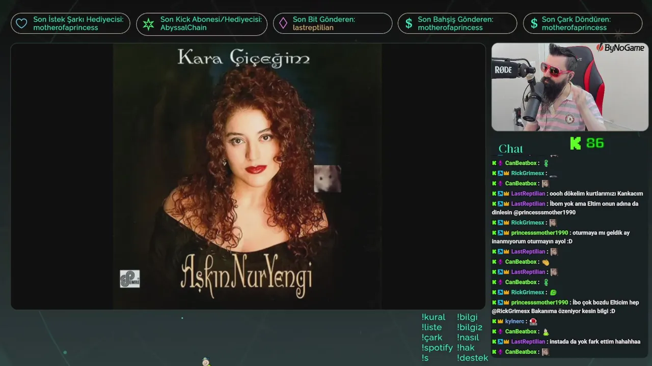The width and height of the screenshot is (652, 366).
Task: Click the 'Kara Çiçeğim' album title
Action: [243, 58]
